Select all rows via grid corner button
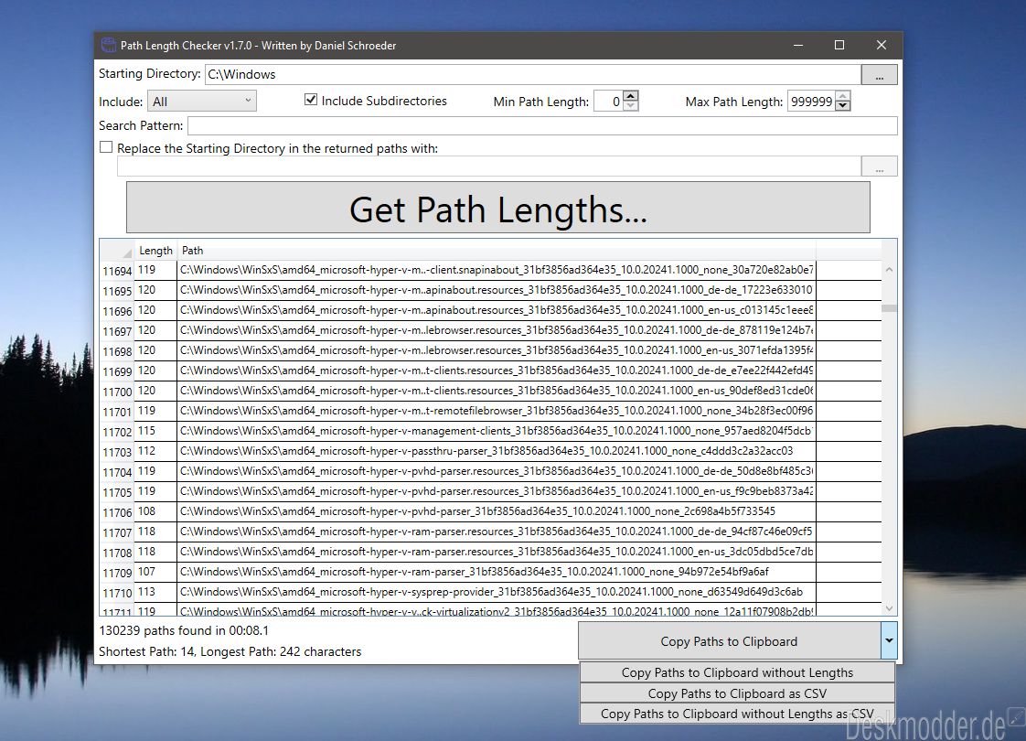1026x741 pixels. click(x=117, y=250)
